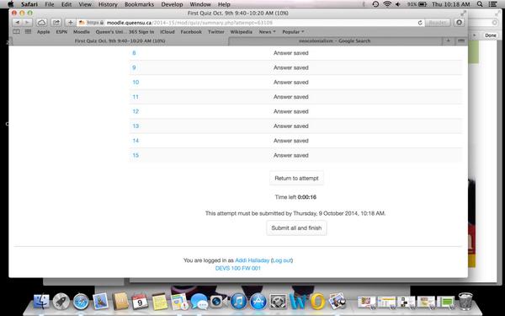Open Notification Center icon
Image resolution: width=505 pixels, height=316 pixels.
tap(492, 4)
